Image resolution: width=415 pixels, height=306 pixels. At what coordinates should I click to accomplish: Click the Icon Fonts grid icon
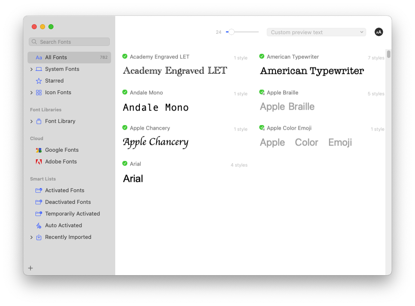[39, 93]
